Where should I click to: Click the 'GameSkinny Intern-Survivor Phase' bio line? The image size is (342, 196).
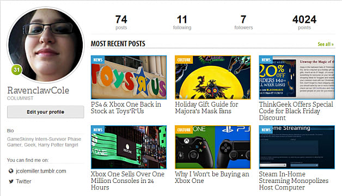coord(44,139)
